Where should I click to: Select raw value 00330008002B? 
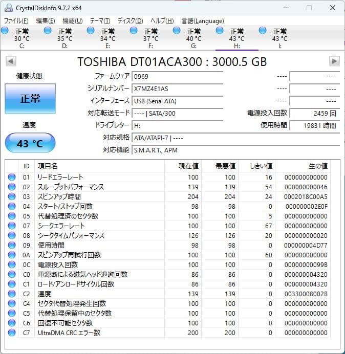tap(306, 294)
